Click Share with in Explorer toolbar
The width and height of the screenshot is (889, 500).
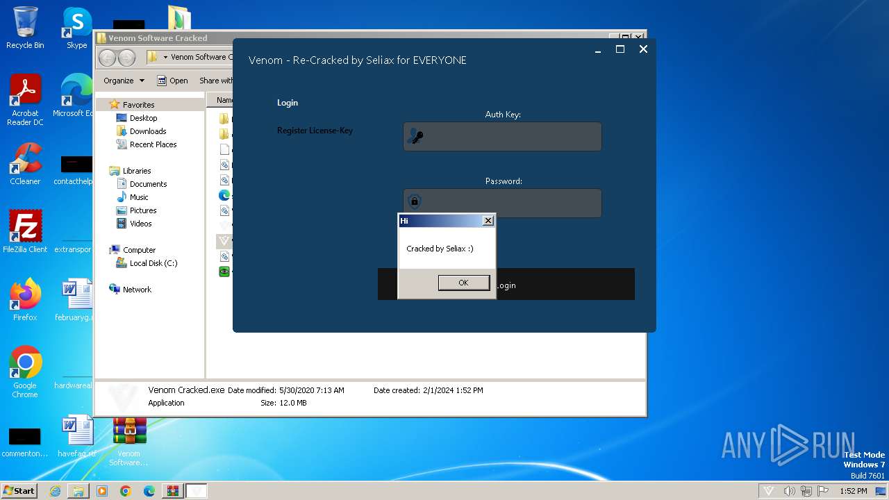[x=216, y=81]
